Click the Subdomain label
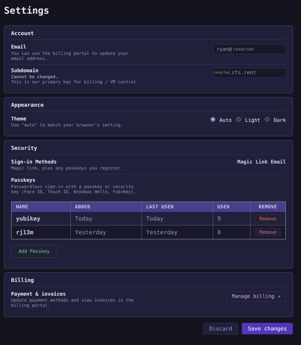The height and width of the screenshot is (345, 301). 25,70
